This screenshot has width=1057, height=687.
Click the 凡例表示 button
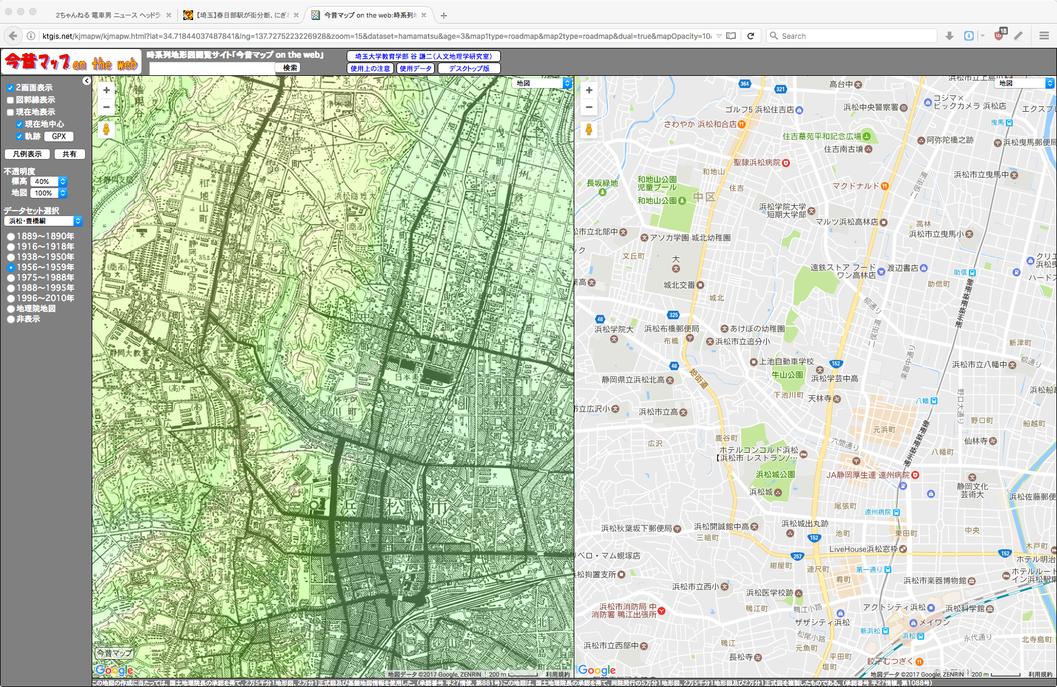tap(27, 154)
